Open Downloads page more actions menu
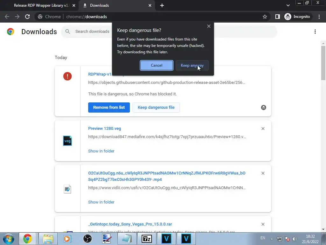Image resolution: width=326 pixels, height=245 pixels. (315, 32)
